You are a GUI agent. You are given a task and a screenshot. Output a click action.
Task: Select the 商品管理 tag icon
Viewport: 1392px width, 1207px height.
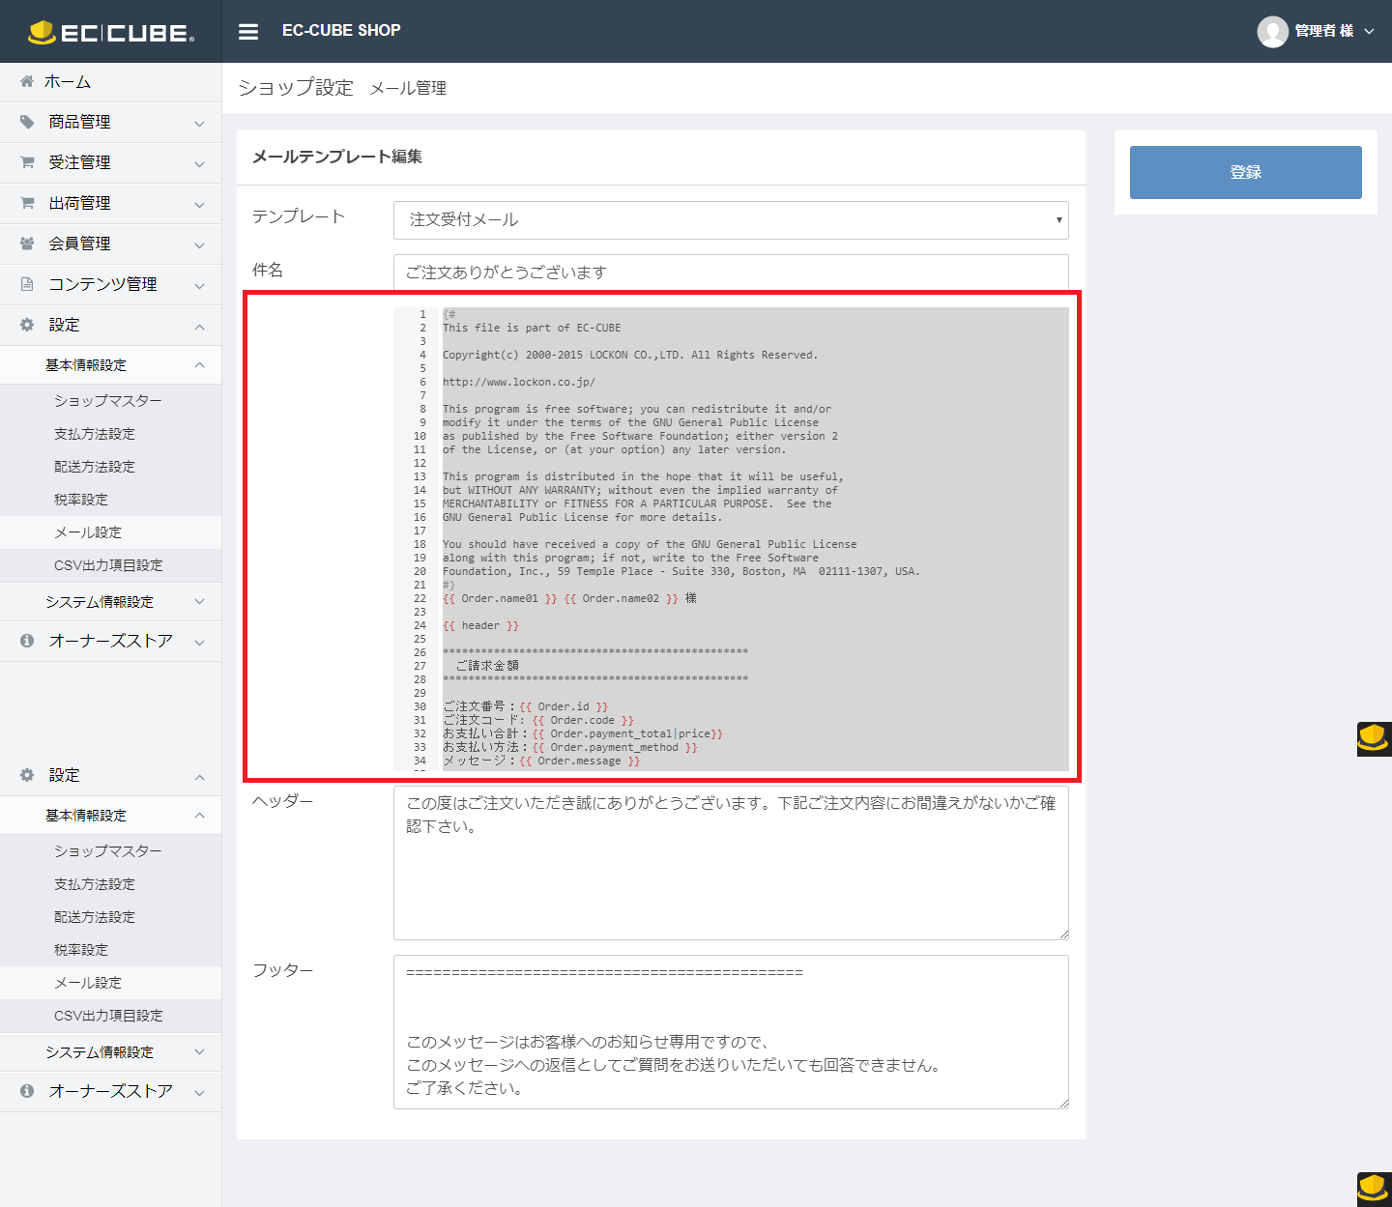click(x=27, y=122)
